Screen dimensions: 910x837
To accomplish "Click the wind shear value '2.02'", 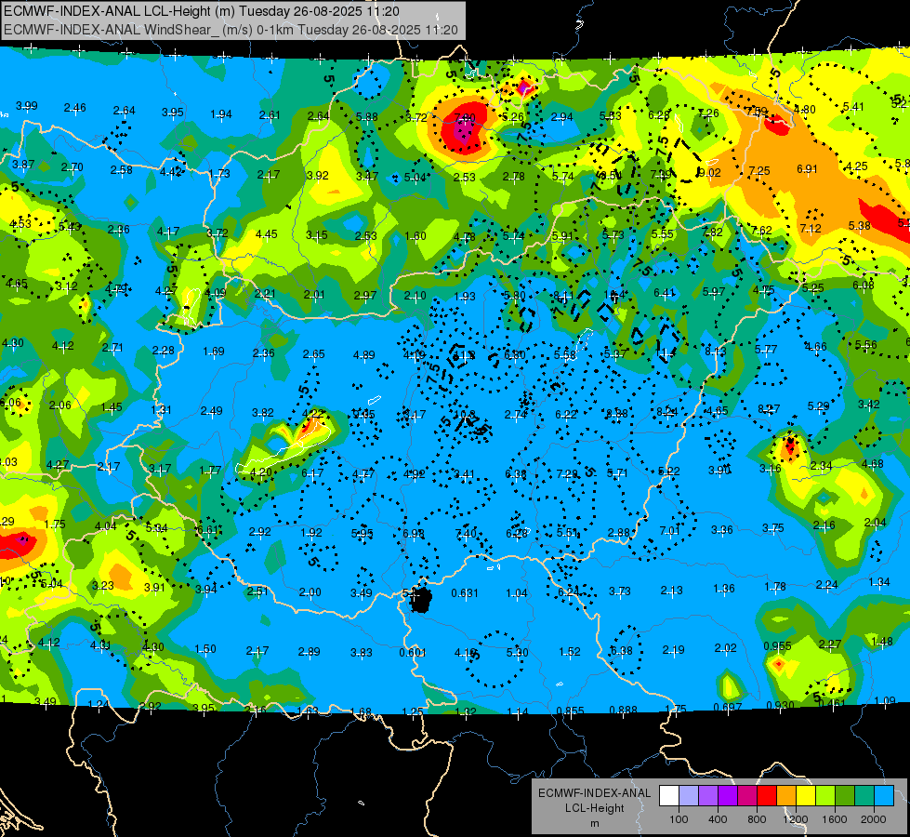I will click(x=725, y=647).
